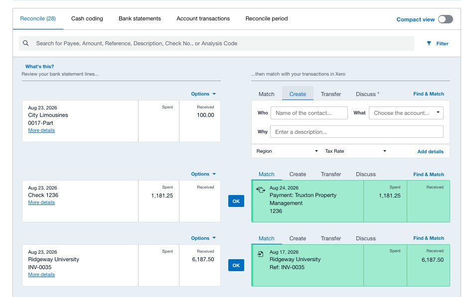Screen dimensions: 474x297
Task: Open More details for Check 1236
Action: click(x=41, y=202)
